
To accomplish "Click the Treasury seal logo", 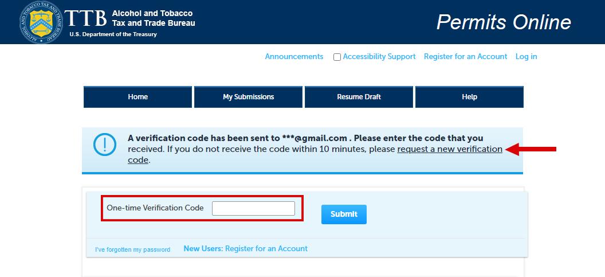I will click(x=41, y=22).
